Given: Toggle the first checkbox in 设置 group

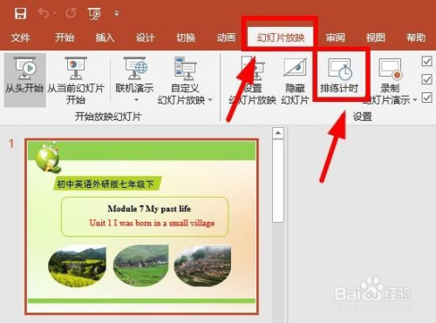Looking at the screenshot, I should (426, 61).
